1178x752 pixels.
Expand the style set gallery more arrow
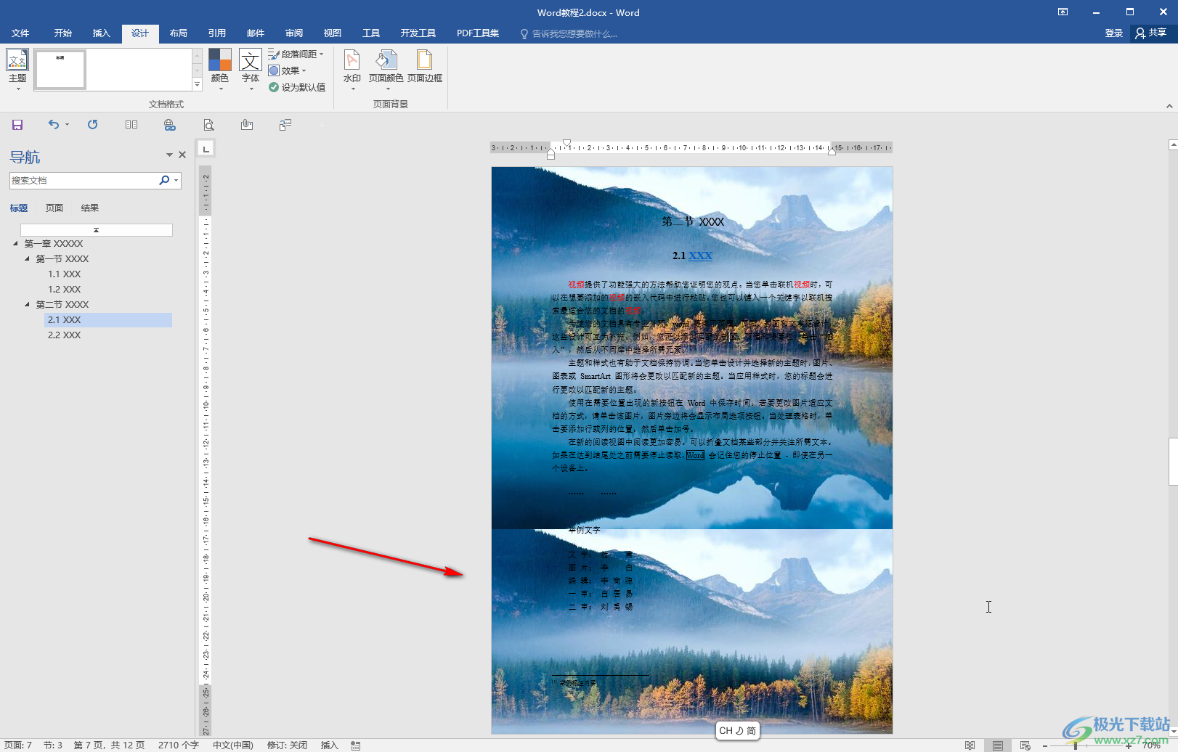pos(197,85)
